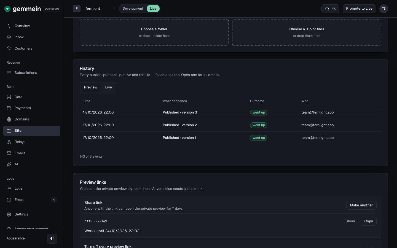The image size is (397, 248).
Task: Open Relays icon in sidebar
Action: pos(9,142)
